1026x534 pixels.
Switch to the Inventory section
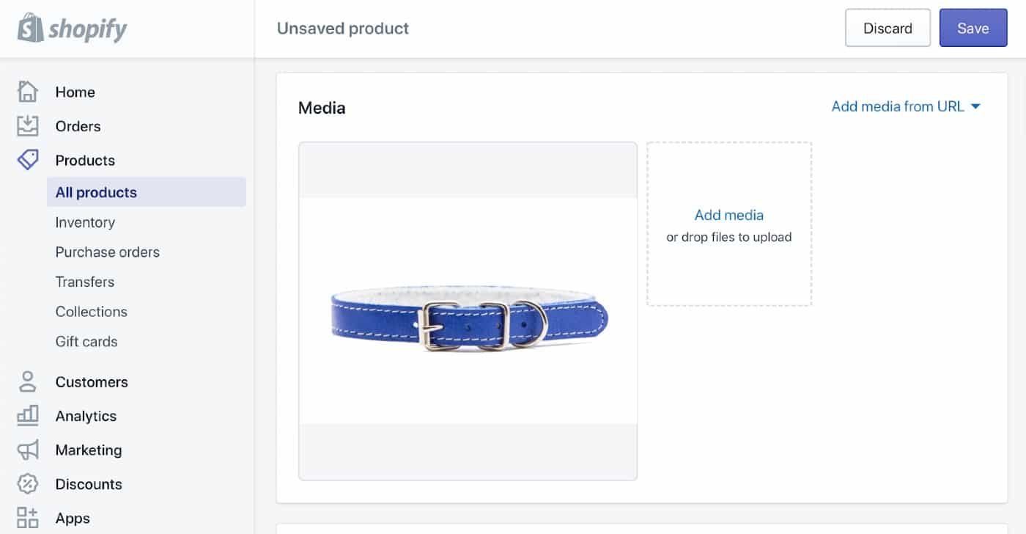85,222
